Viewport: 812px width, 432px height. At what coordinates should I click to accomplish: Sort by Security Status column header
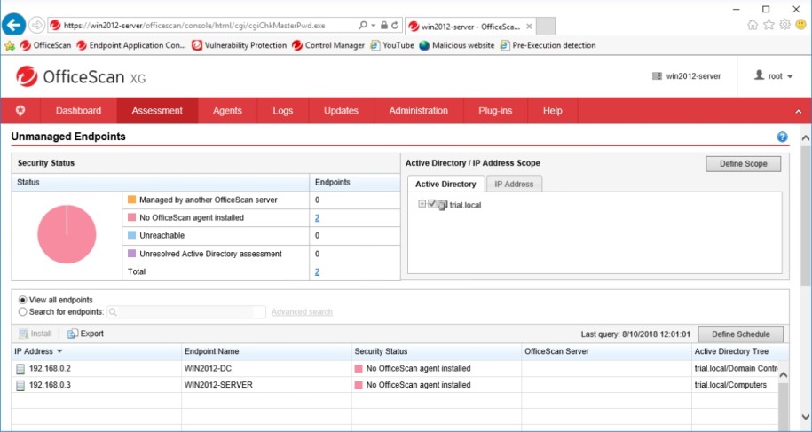click(381, 351)
